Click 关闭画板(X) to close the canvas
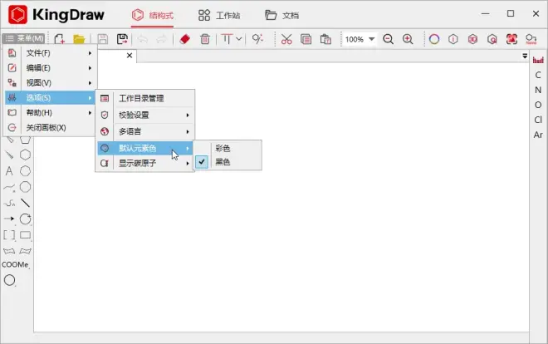The height and width of the screenshot is (344, 548). [50, 127]
